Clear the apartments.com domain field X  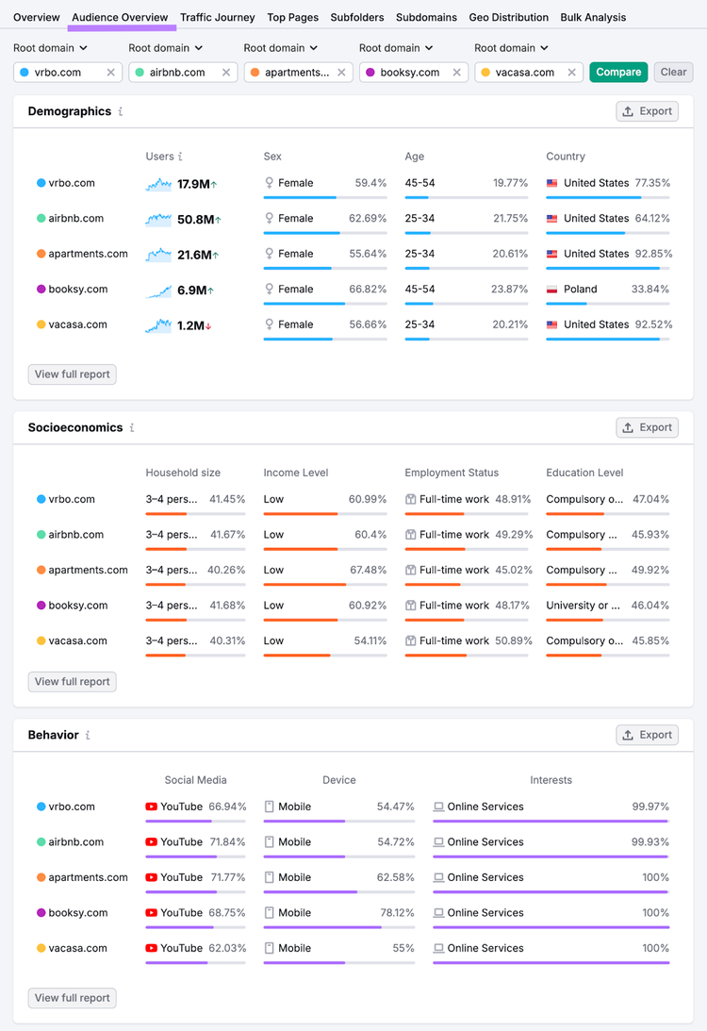[x=341, y=73]
